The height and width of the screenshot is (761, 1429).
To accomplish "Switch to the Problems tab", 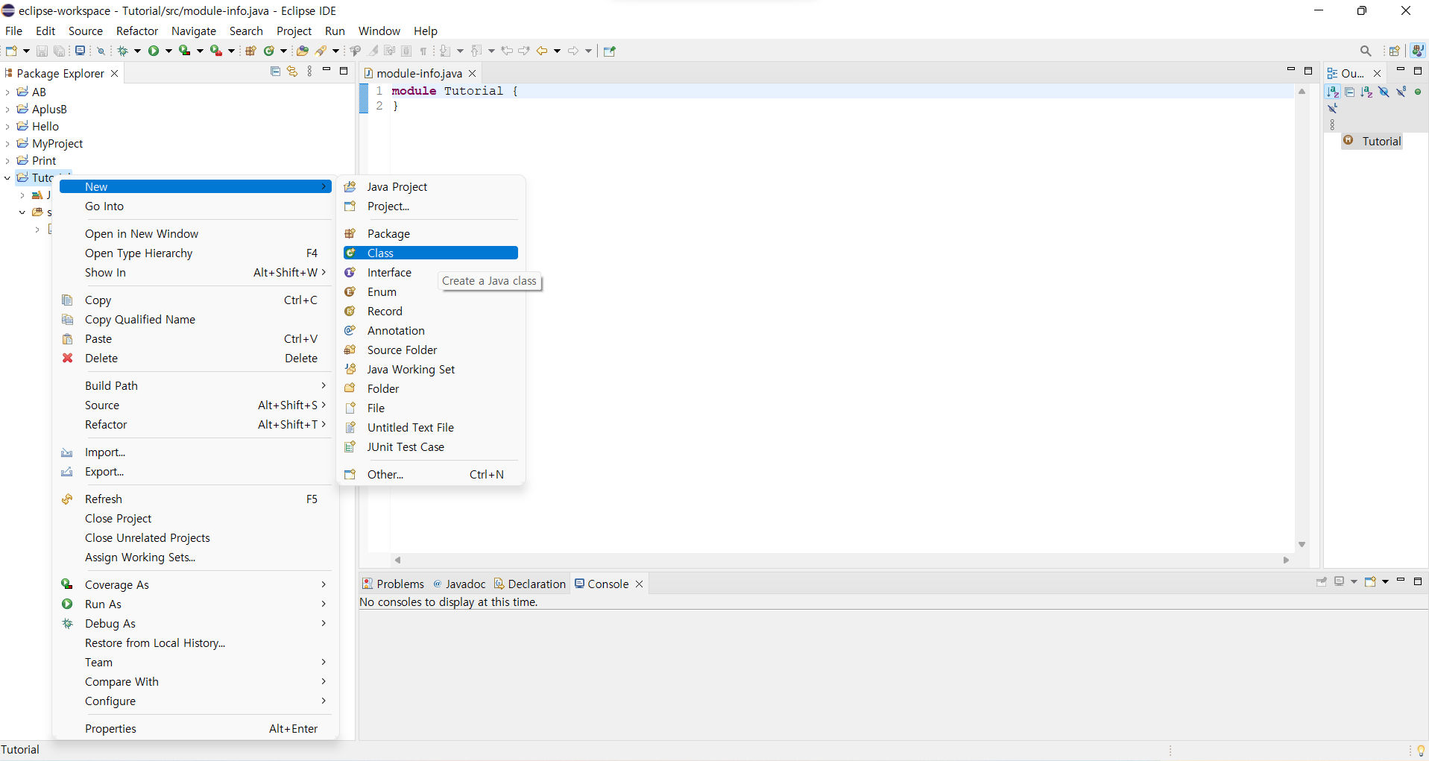I will click(x=393, y=584).
